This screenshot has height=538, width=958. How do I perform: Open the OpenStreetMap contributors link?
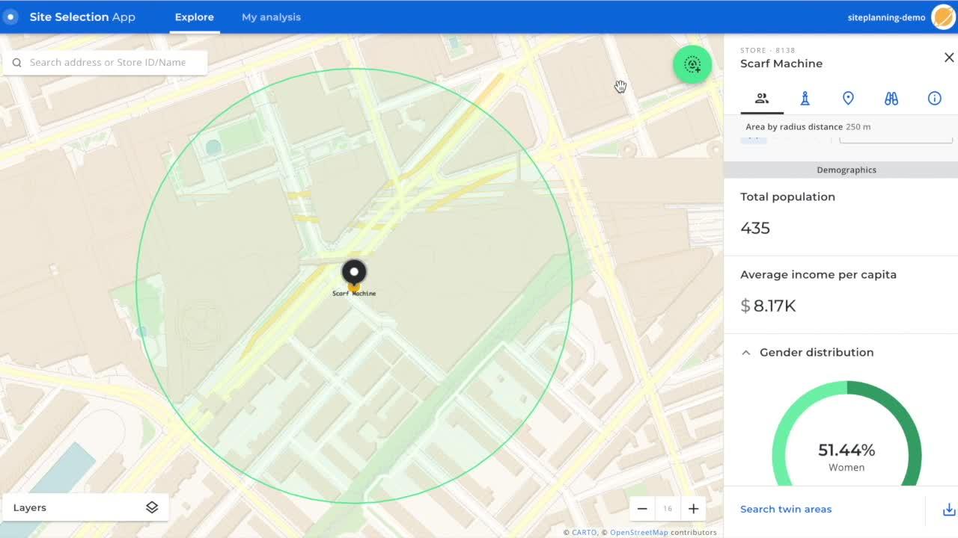point(638,532)
